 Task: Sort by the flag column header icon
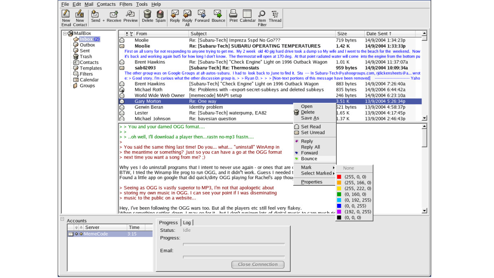coord(131,34)
